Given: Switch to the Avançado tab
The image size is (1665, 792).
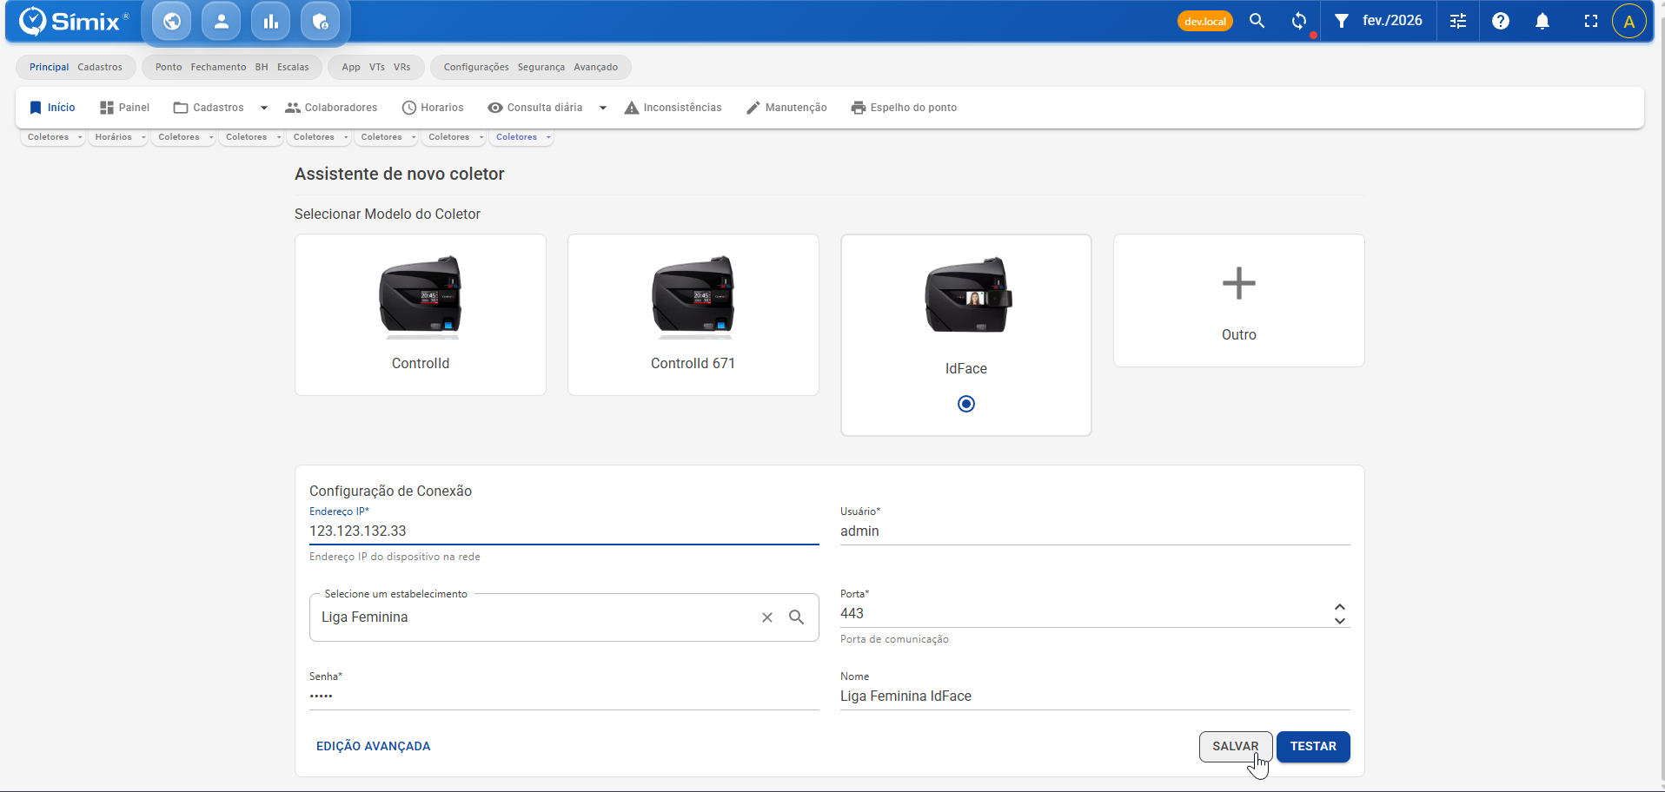Looking at the screenshot, I should [596, 67].
